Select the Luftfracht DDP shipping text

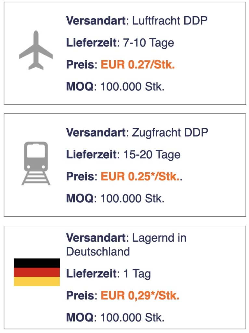(x=170, y=20)
